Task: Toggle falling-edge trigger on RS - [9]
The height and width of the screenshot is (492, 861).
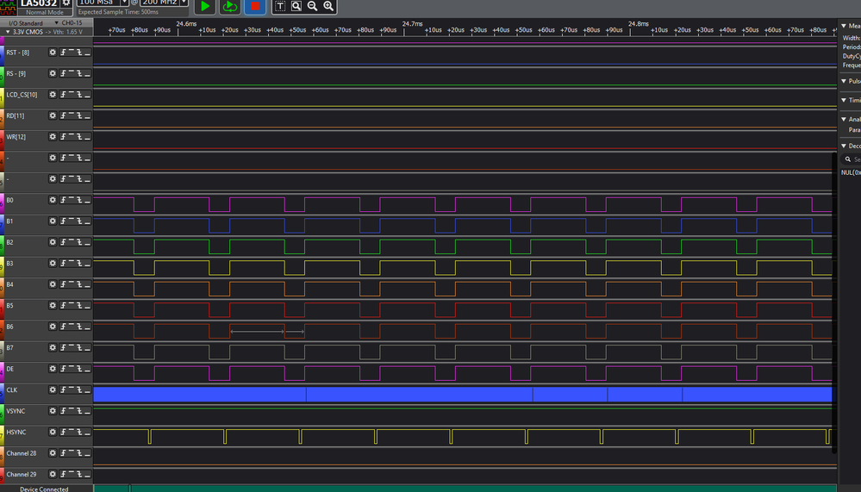Action: pos(79,73)
